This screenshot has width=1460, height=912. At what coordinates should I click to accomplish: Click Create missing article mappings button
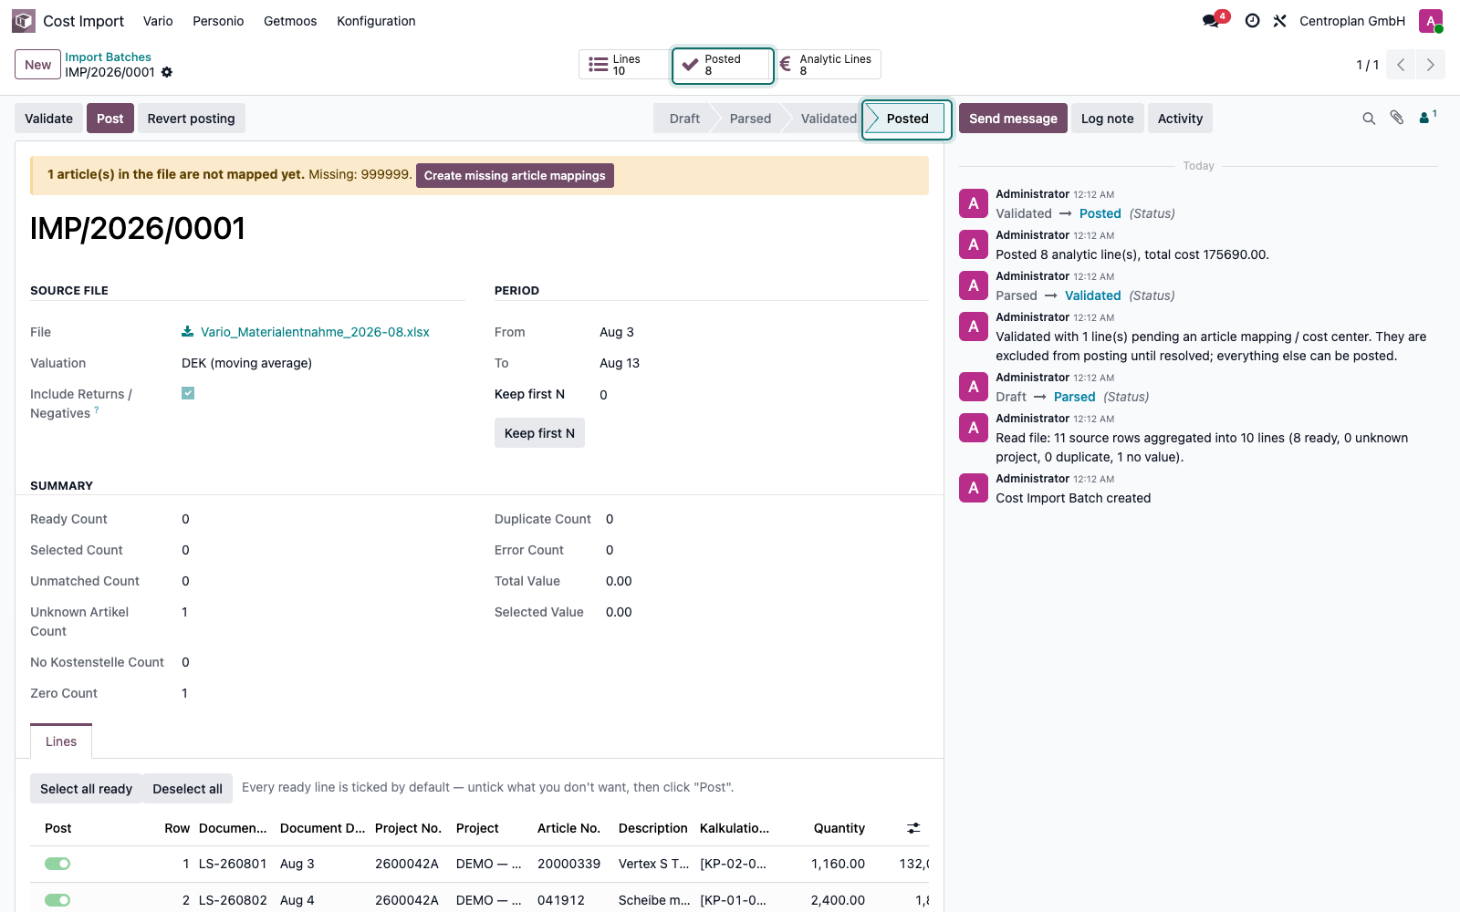click(x=515, y=176)
